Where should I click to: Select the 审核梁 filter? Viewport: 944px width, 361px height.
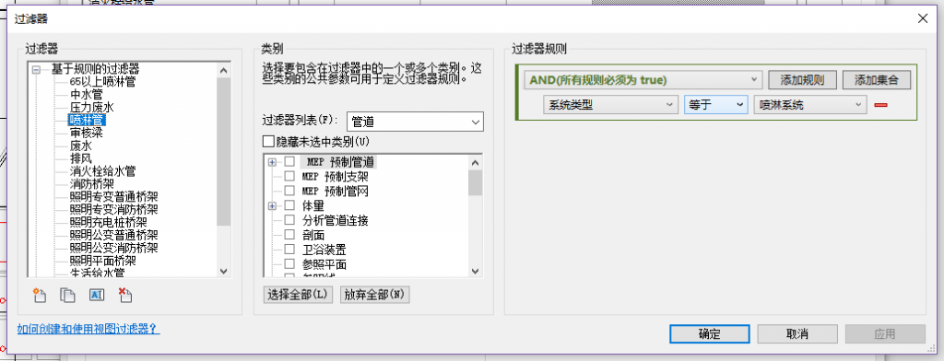(86, 133)
